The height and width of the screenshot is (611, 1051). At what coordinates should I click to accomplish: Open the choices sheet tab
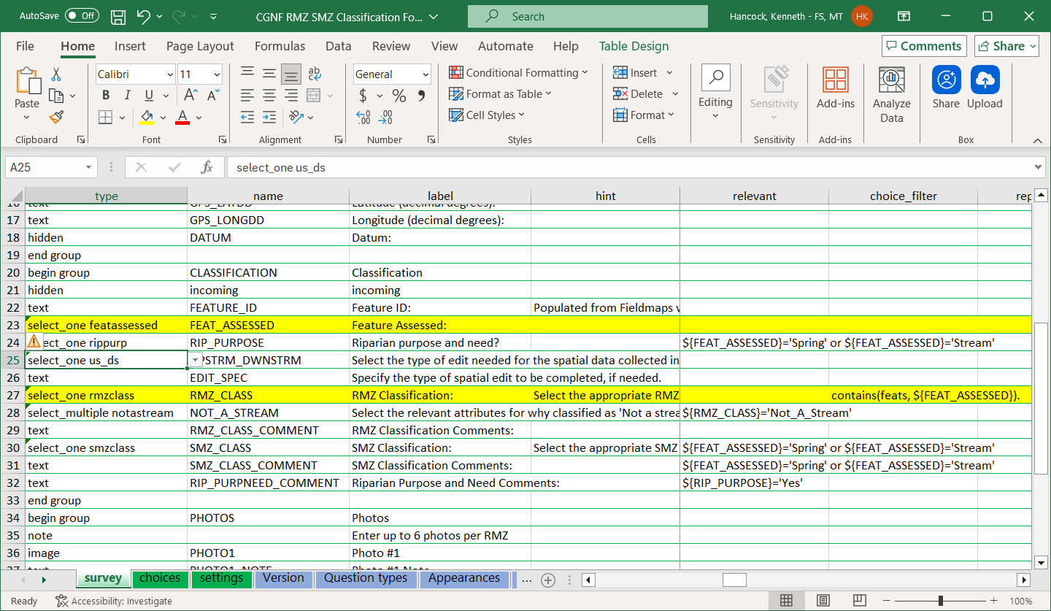point(160,578)
